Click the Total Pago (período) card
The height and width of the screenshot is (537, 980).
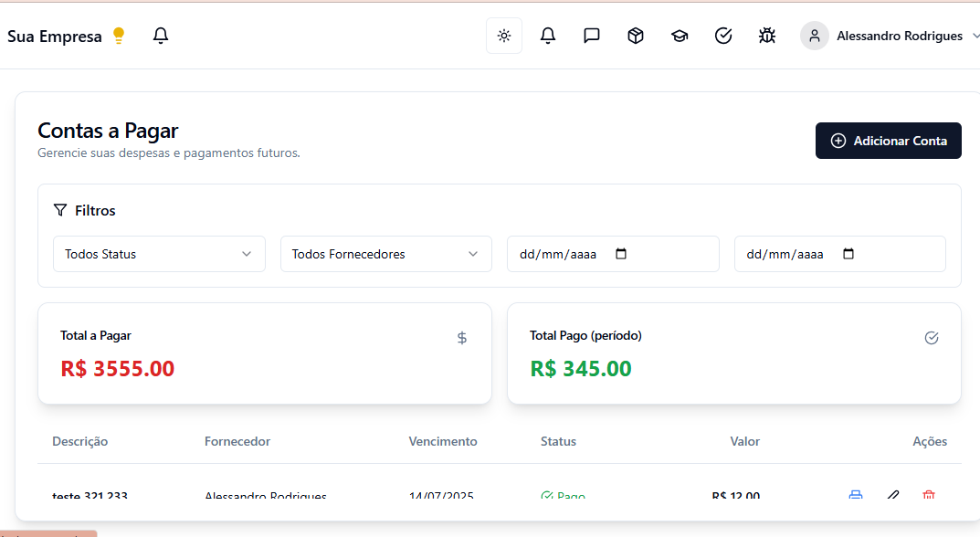(733, 353)
